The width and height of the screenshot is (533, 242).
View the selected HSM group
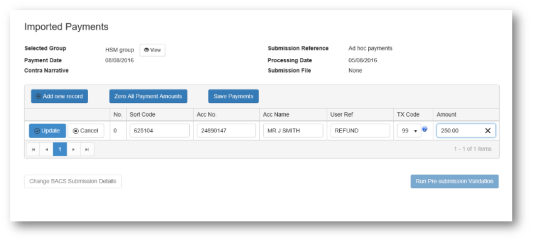pos(152,50)
